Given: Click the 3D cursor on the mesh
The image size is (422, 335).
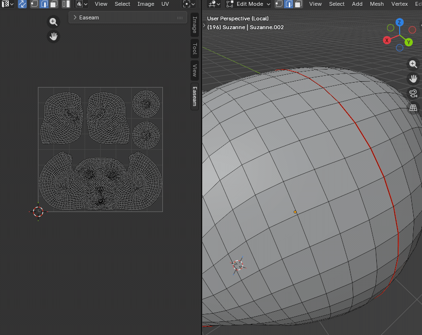Looking at the screenshot, I should pyautogui.click(x=238, y=265).
